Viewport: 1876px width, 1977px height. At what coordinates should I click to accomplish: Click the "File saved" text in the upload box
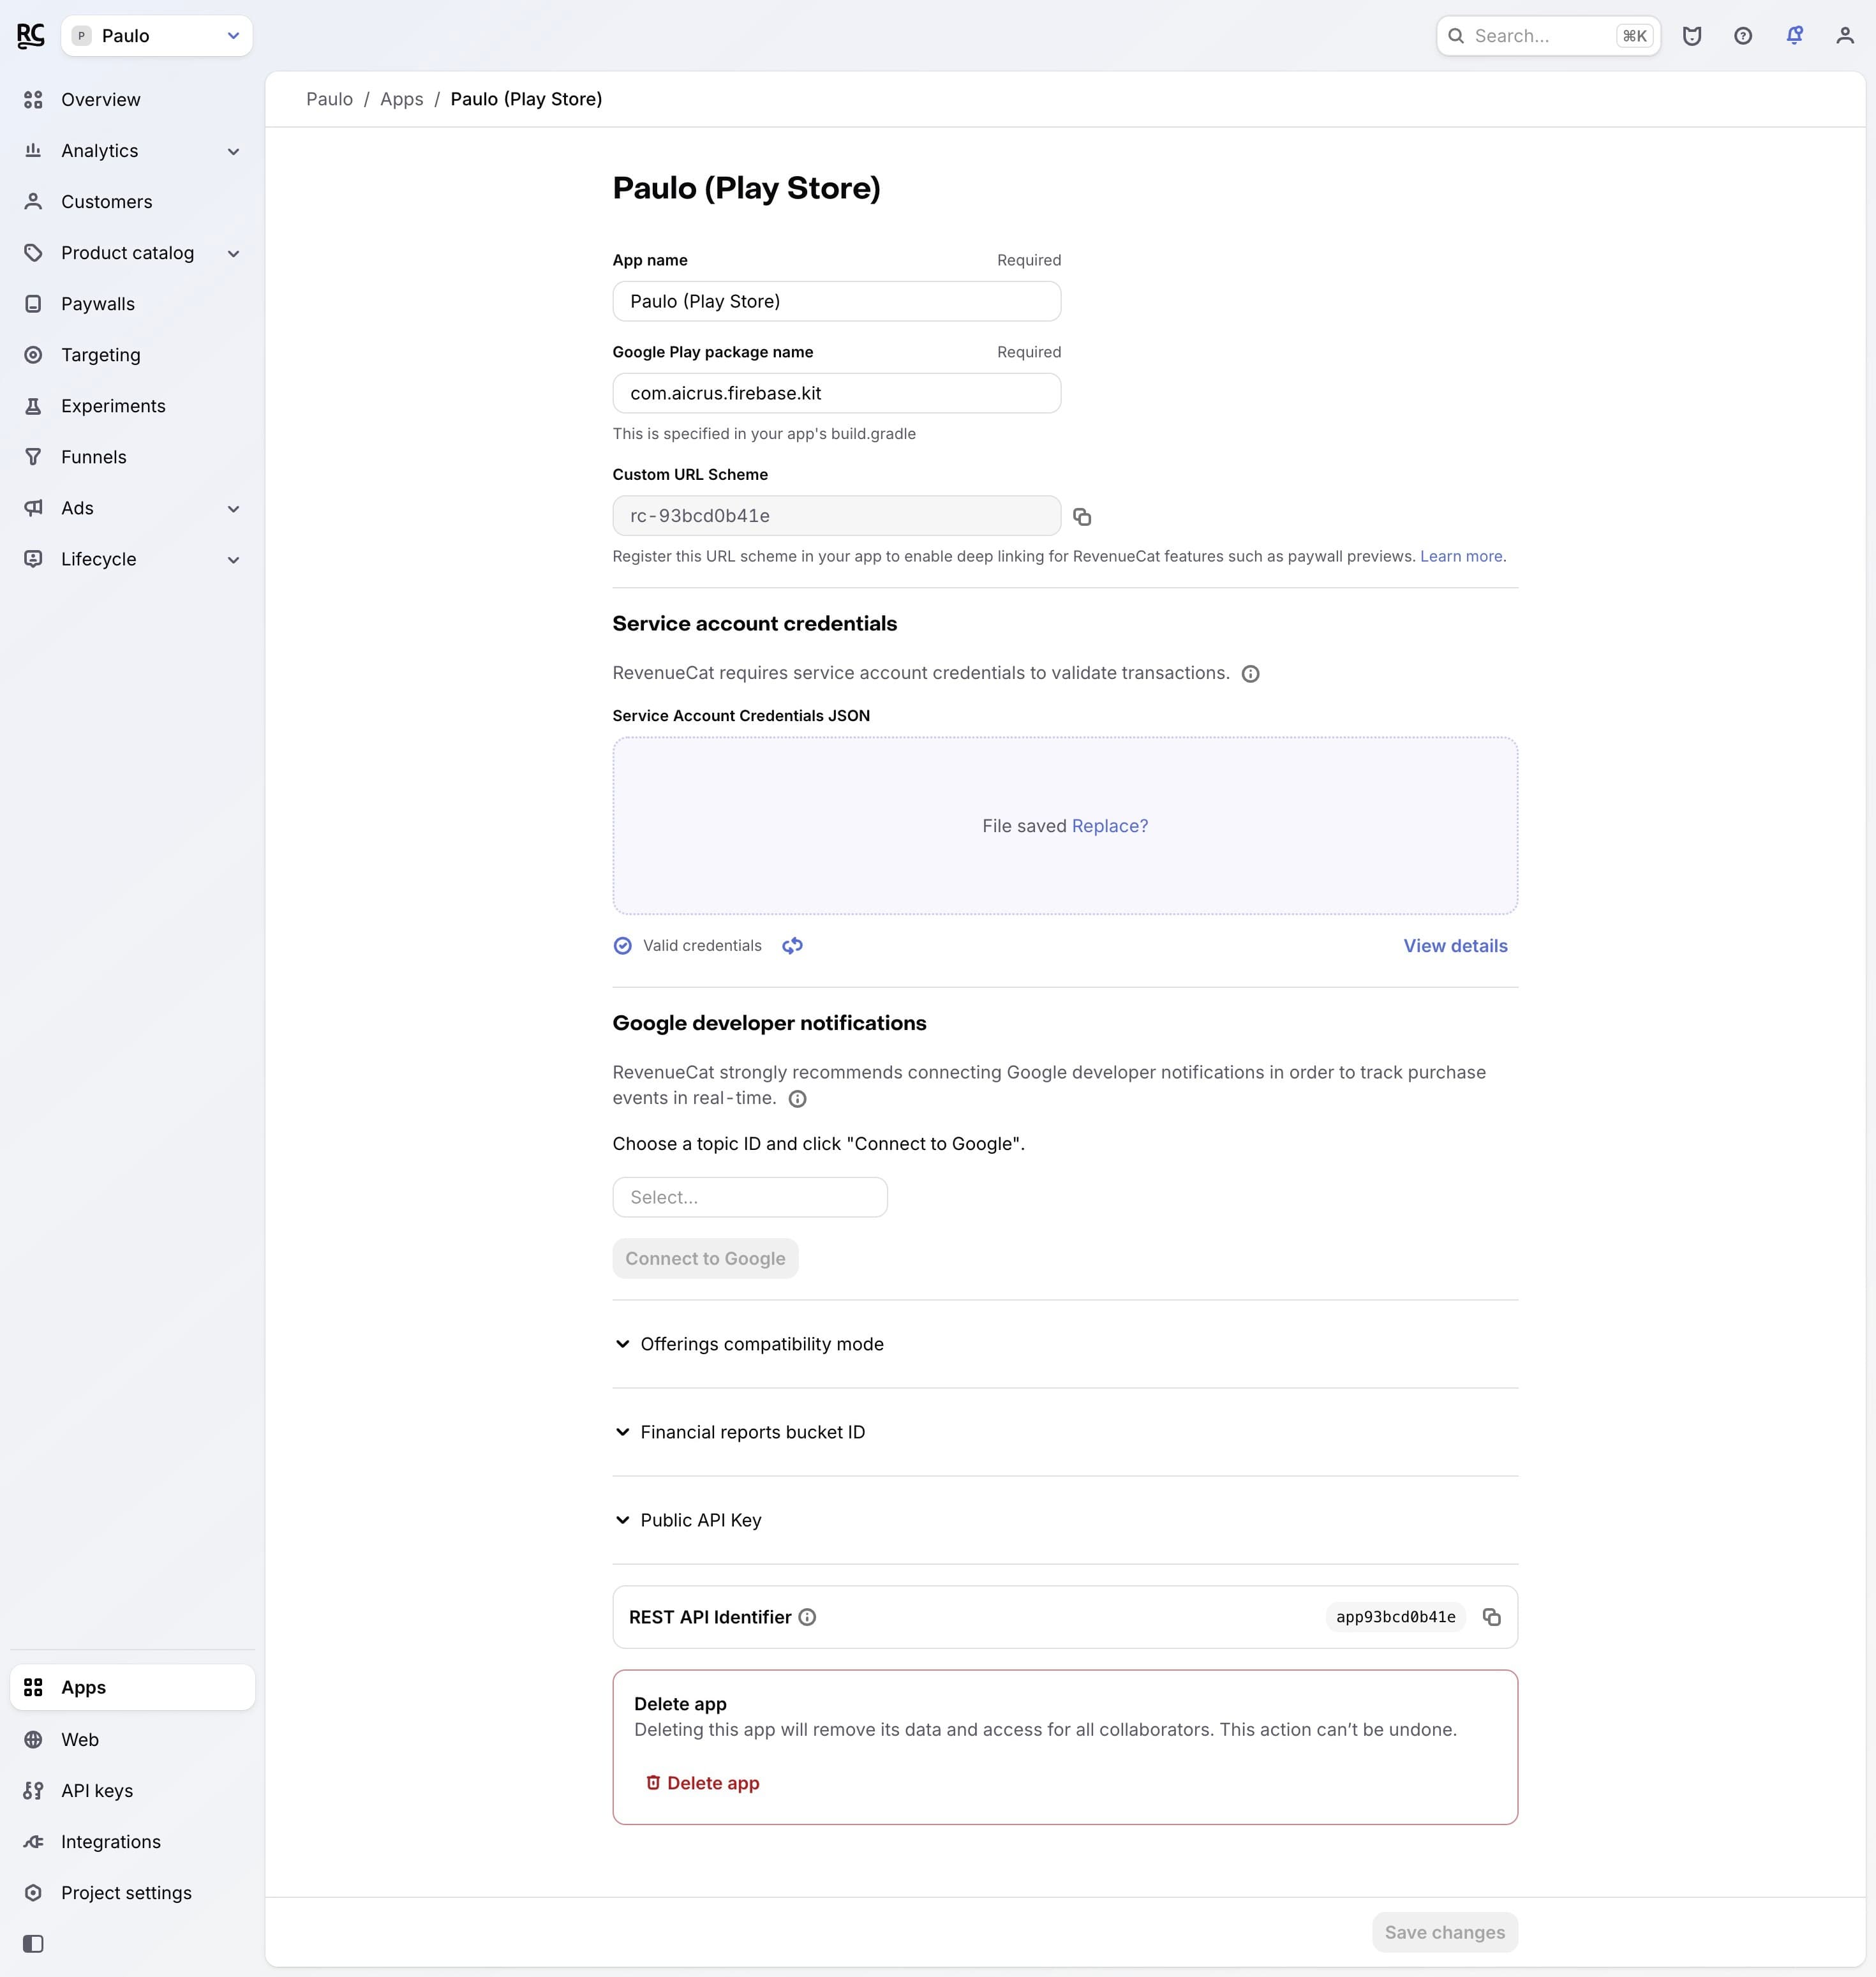click(1024, 826)
